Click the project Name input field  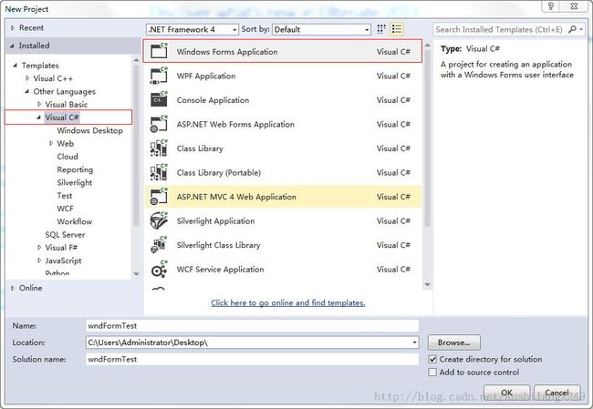252,325
